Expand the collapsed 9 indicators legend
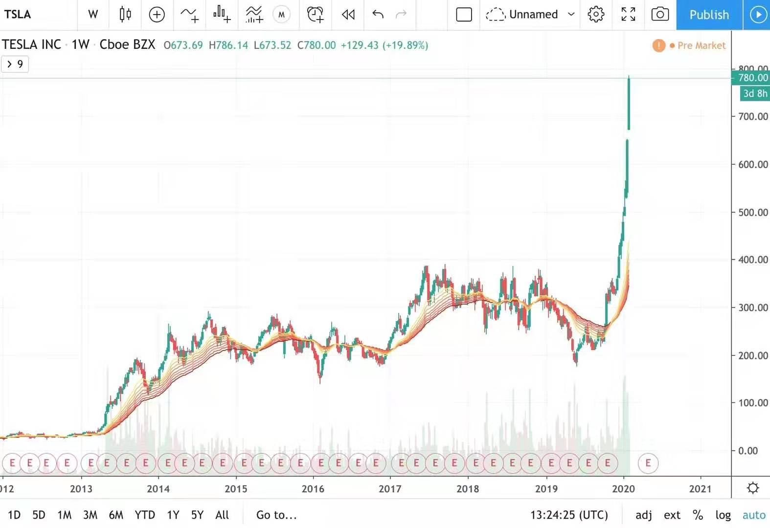Screen dimensions: 770x528 [15, 64]
